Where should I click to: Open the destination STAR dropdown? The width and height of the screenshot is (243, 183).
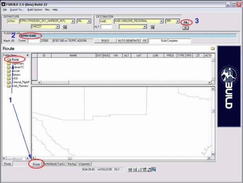click(x=145, y=27)
